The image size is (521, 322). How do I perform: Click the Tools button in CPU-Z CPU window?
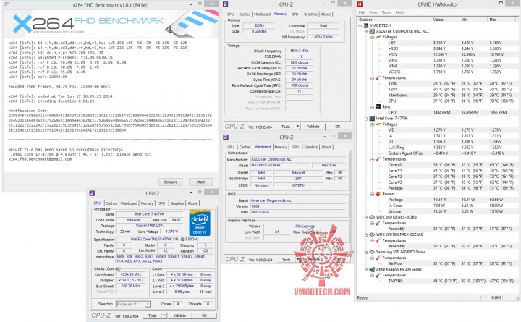point(152,315)
